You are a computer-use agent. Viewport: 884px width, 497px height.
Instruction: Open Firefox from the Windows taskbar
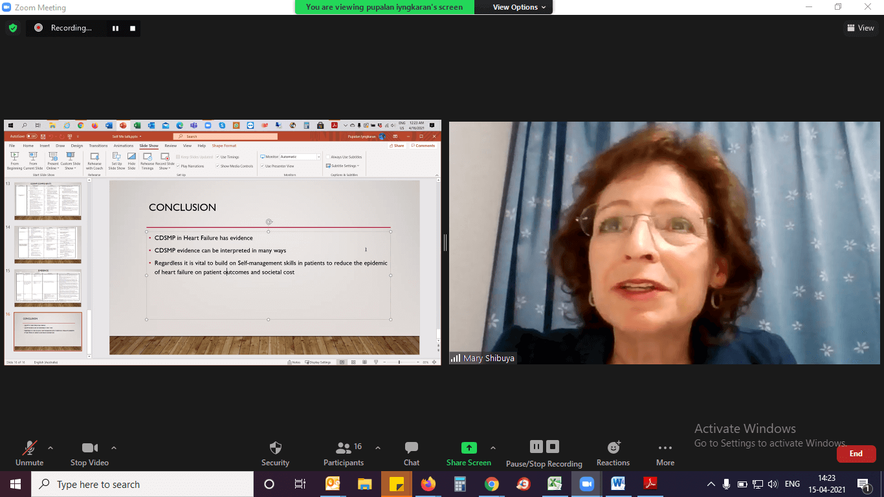coord(428,484)
